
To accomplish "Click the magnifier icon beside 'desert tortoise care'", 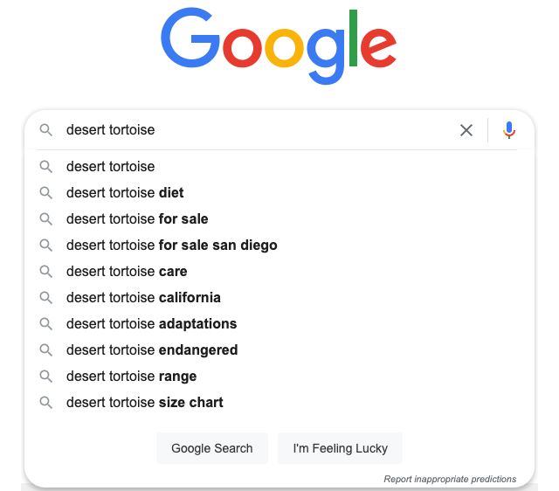I will click(46, 272).
